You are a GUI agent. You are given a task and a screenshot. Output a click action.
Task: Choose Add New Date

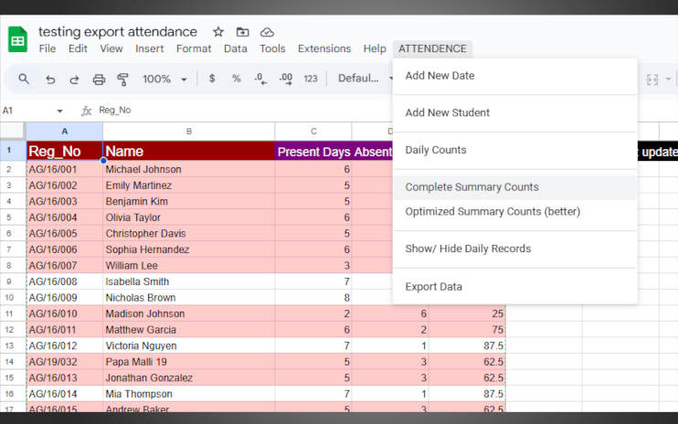(x=514, y=76)
